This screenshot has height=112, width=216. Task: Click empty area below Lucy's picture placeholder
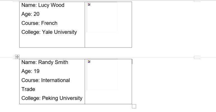click(x=108, y=40)
